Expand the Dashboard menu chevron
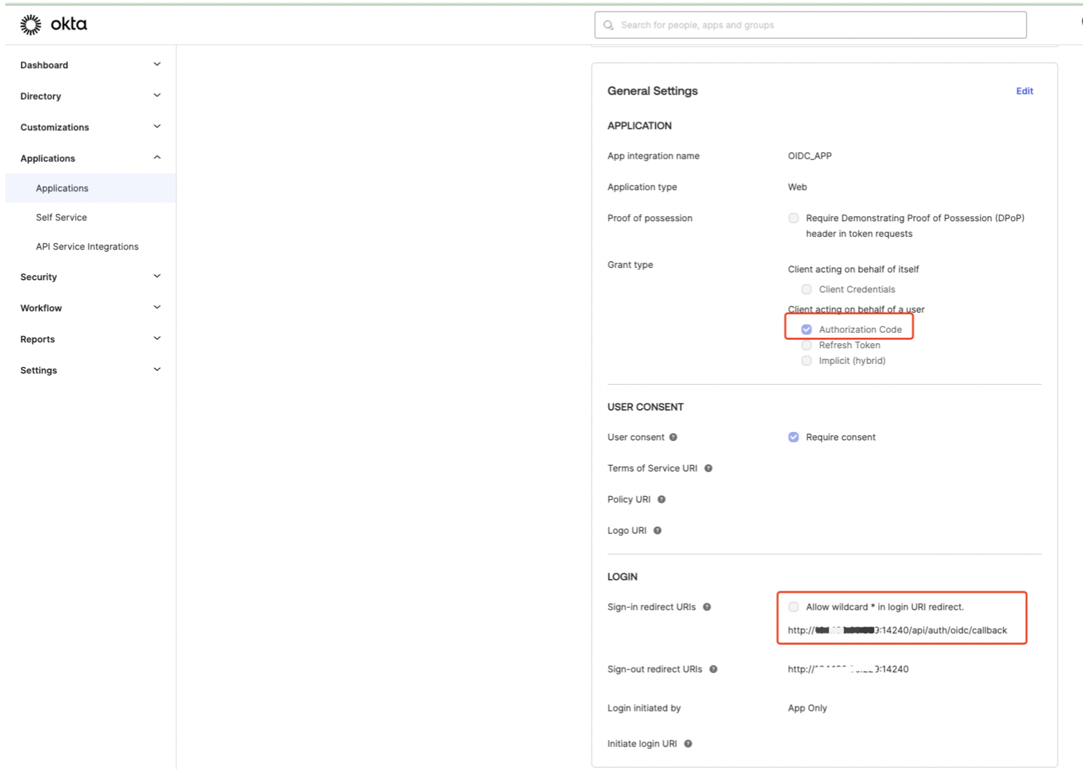Viewport: 1083px width, 777px height. point(157,64)
